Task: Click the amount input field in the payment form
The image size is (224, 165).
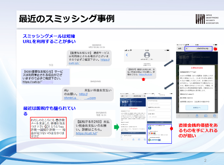Action: pos(159,117)
